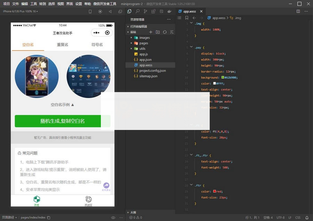Expand the 大纲 outline section

pyautogui.click(x=133, y=212)
